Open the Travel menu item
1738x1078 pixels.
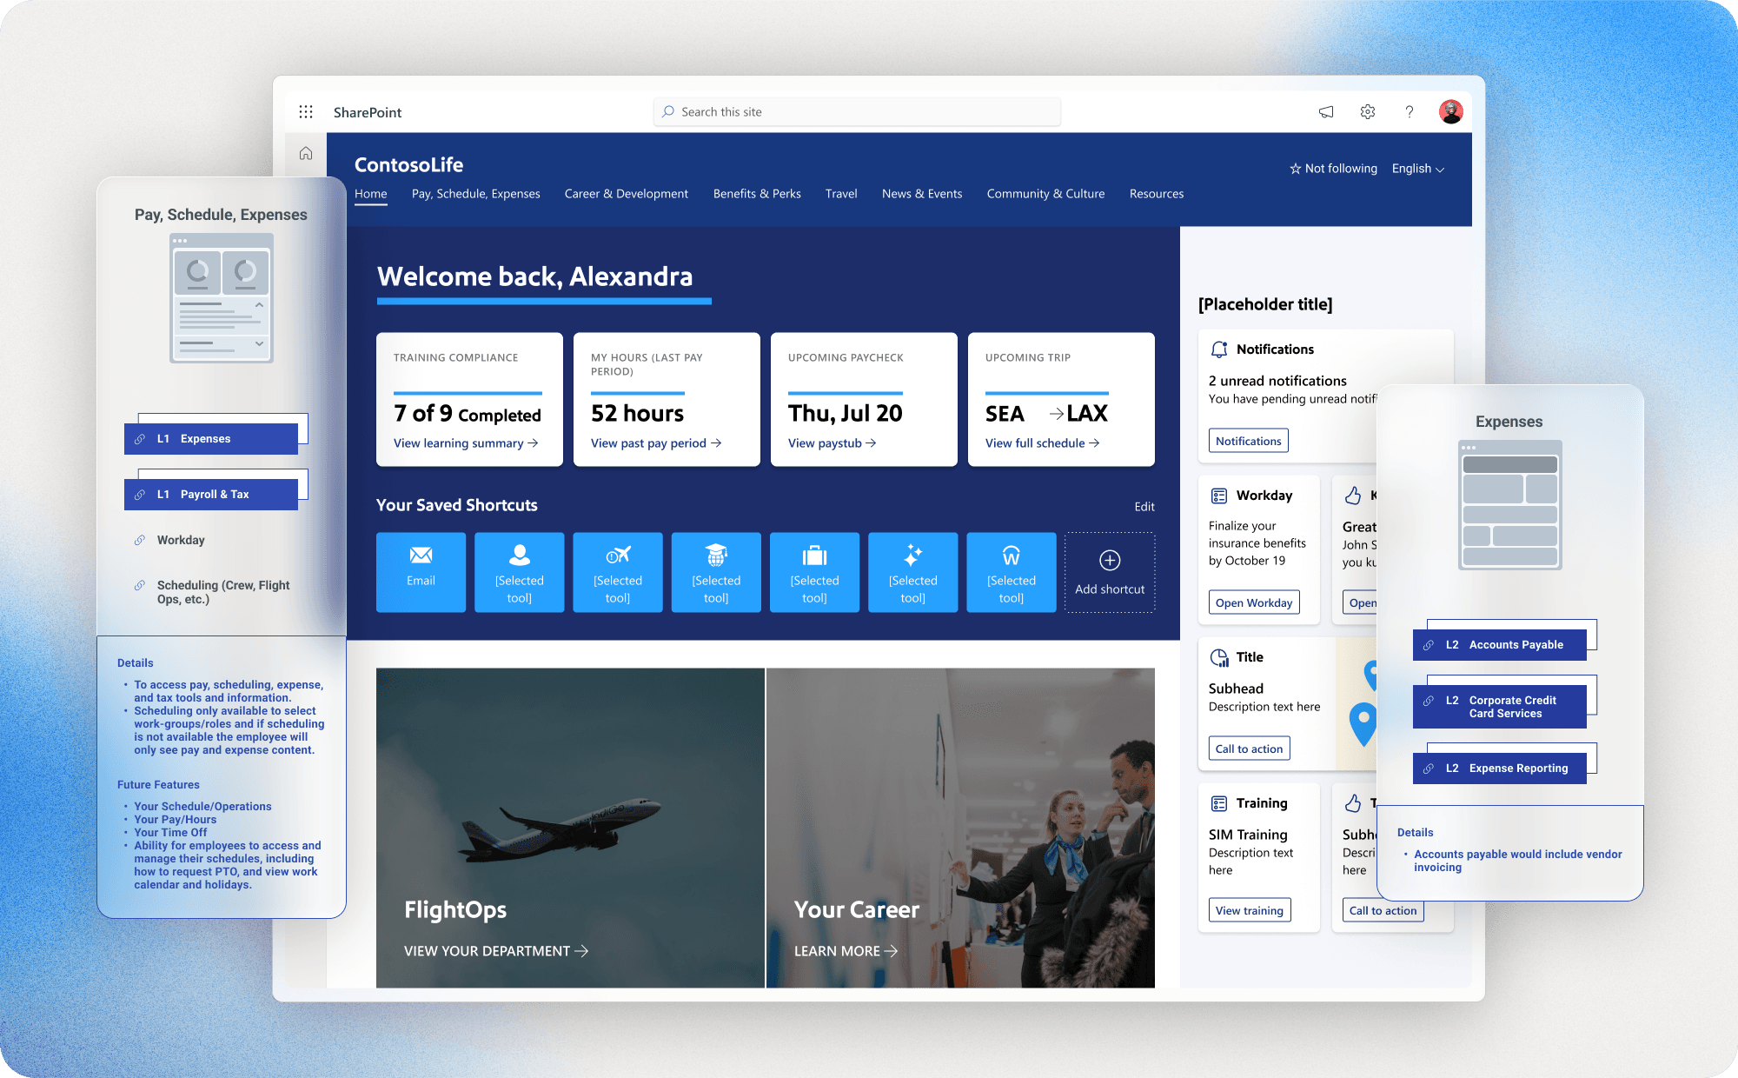pos(841,194)
